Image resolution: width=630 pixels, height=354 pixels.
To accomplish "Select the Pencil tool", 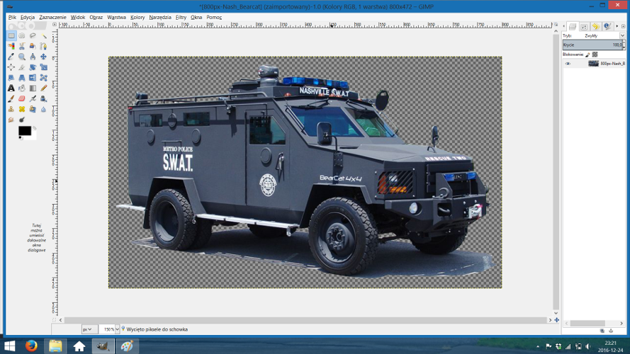I will (43, 88).
